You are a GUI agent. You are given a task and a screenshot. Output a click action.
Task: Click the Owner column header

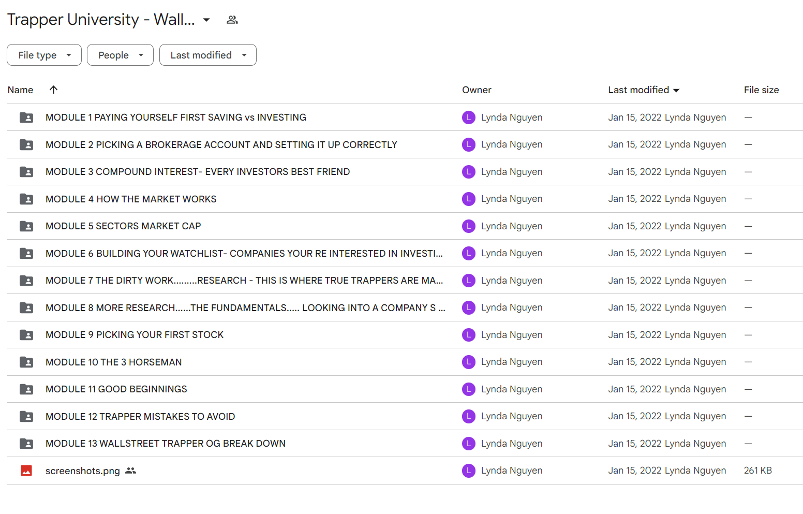[477, 90]
